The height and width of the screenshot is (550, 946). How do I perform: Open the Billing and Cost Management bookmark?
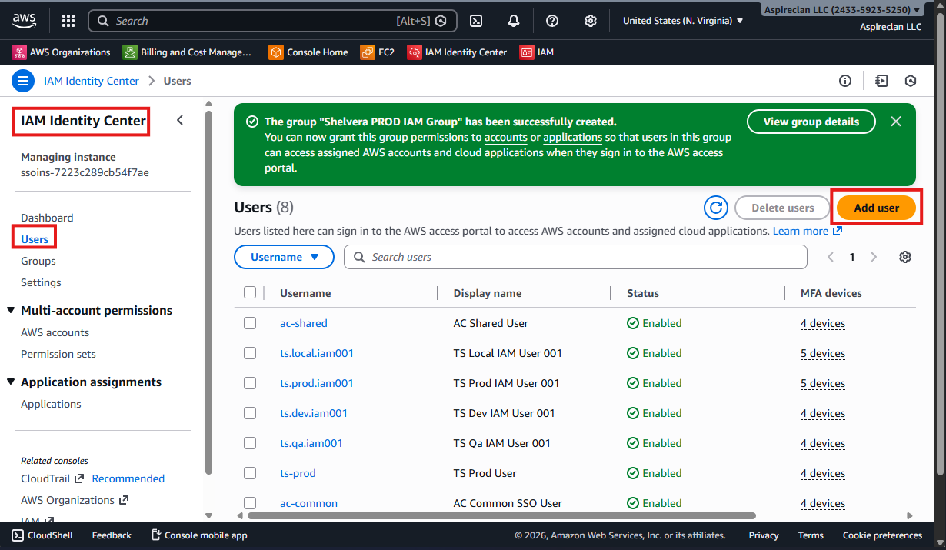(x=188, y=52)
